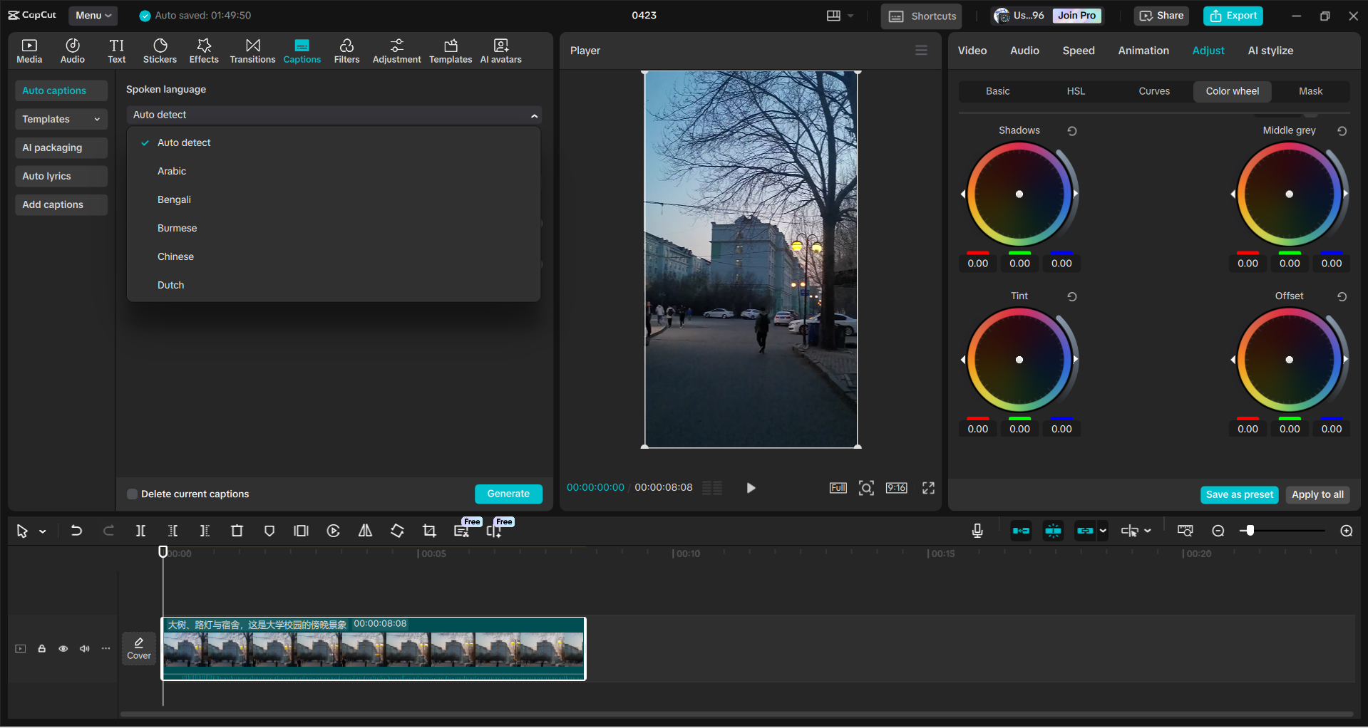This screenshot has height=728, width=1368.
Task: Select Chinese as the spoken language
Action: 175,256
